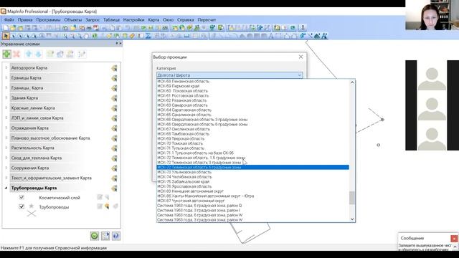Click the projection list scrollbar thumb
Image resolution: width=459 pixels, height=258 pixels.
[x=352, y=198]
